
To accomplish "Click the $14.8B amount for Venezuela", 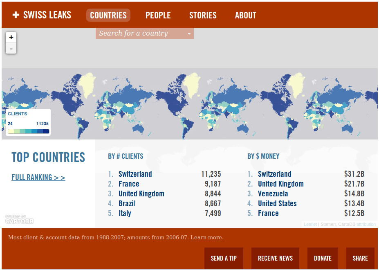I will (354, 193).
